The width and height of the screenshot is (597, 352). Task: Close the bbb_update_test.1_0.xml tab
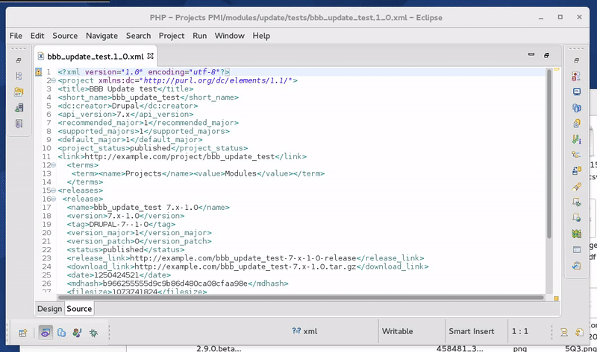pos(151,57)
